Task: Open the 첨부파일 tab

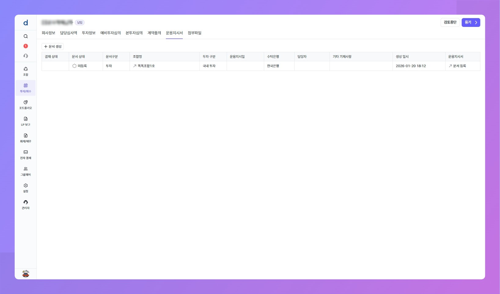Action: click(194, 33)
